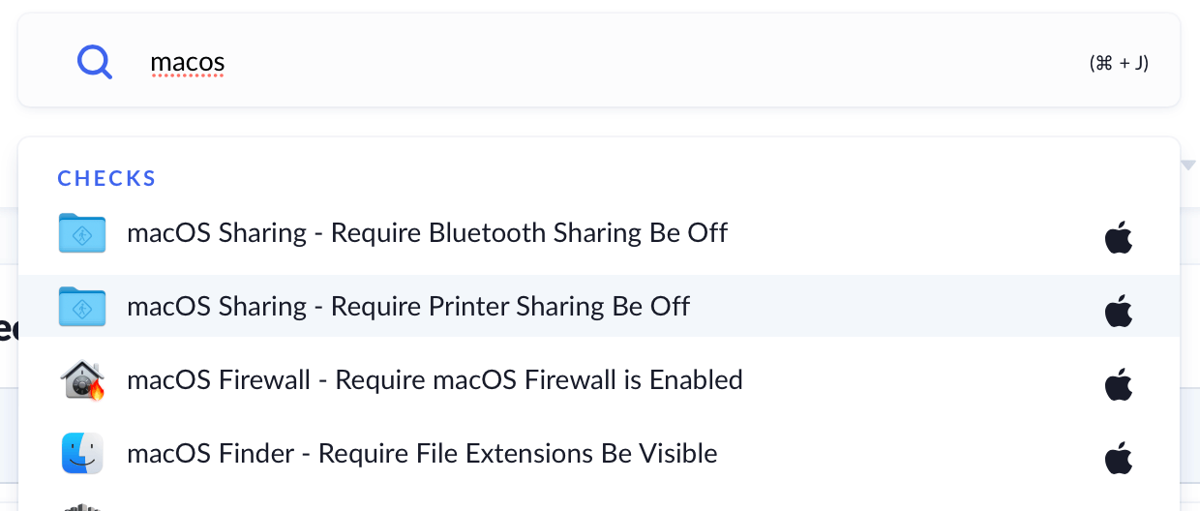The height and width of the screenshot is (511, 1200).
Task: Click the Apple logo on Bluetooth Sharing row
Action: (x=1118, y=237)
